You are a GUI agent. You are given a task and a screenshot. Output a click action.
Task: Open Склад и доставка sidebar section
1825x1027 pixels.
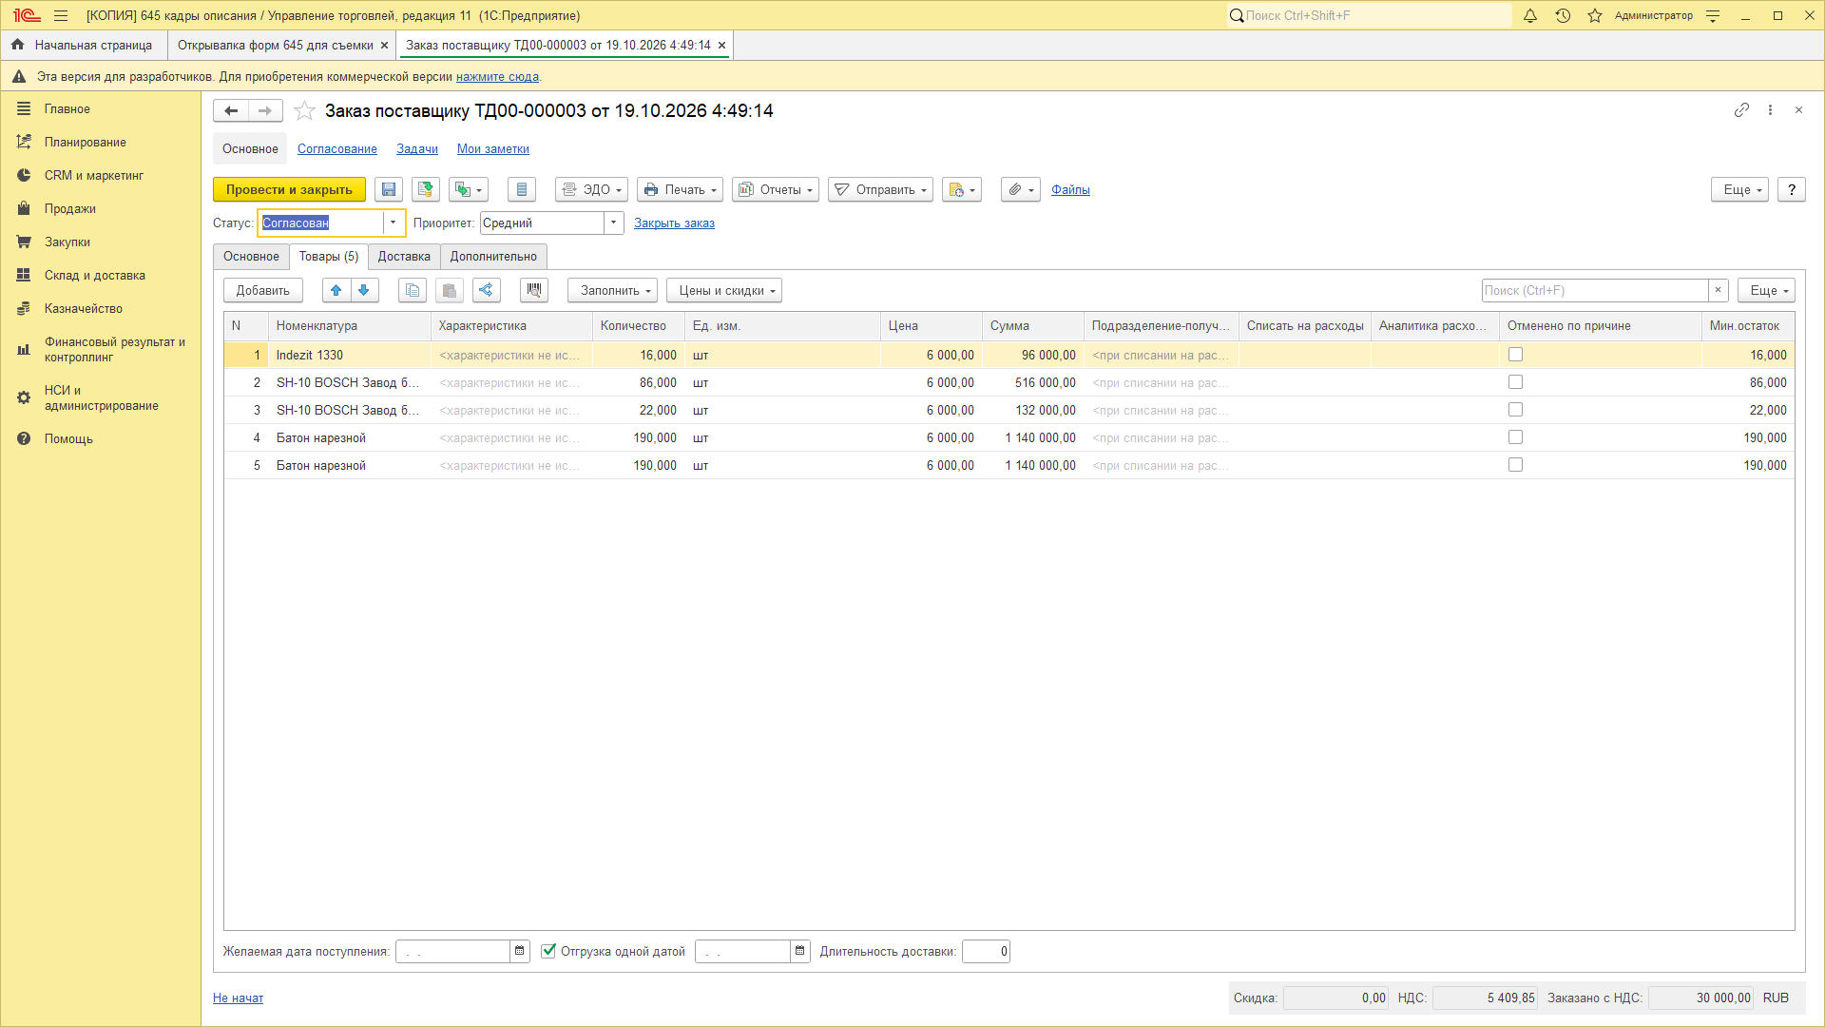tap(95, 276)
